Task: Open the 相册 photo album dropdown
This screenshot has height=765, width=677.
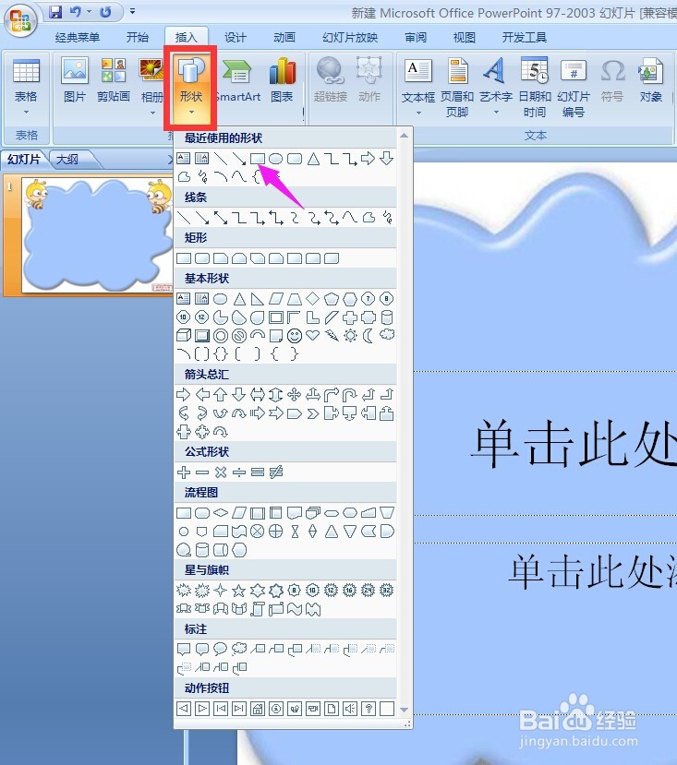Action: click(152, 87)
